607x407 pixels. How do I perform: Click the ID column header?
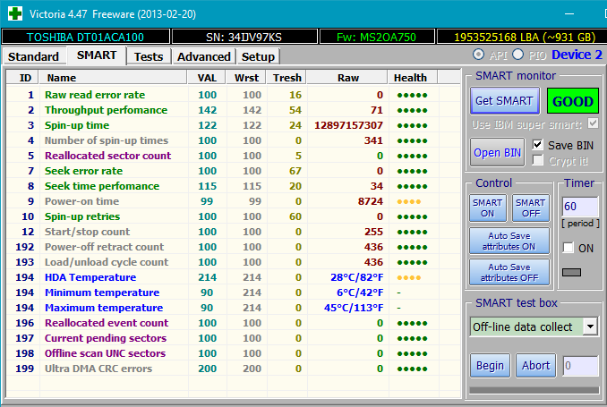22,78
